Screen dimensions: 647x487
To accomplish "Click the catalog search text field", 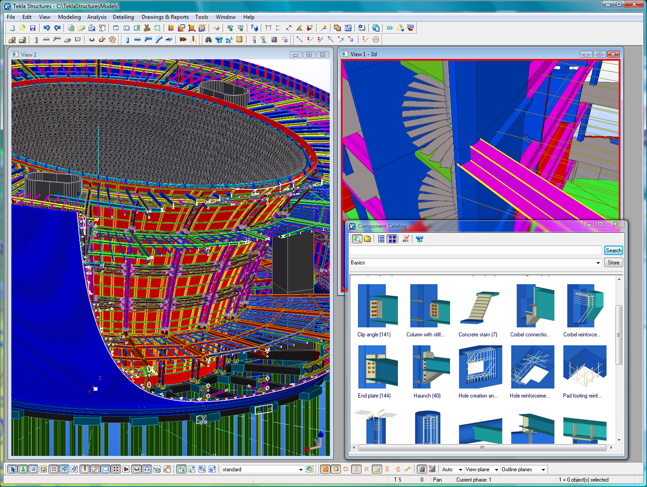I will (476, 251).
